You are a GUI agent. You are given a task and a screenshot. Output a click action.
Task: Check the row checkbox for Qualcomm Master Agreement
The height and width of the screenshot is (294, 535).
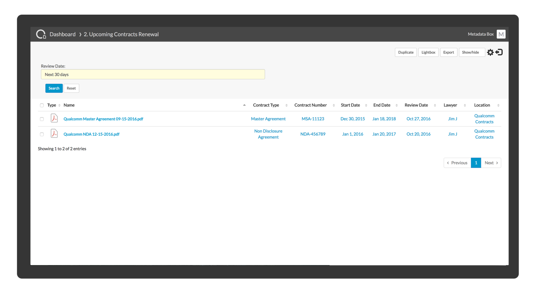click(42, 119)
